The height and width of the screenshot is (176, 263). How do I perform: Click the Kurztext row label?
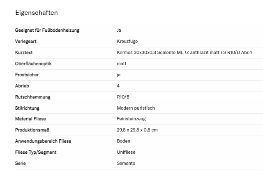click(x=24, y=52)
